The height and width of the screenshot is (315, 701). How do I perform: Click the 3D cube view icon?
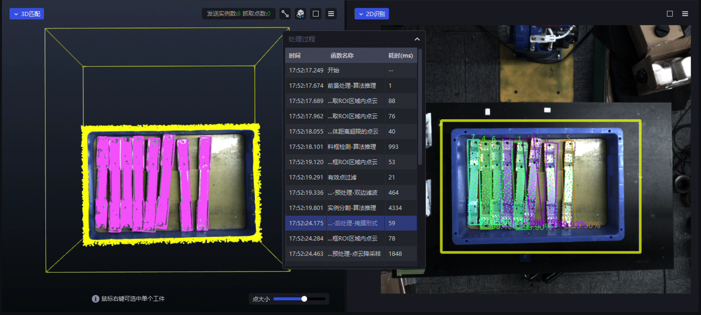(x=300, y=14)
